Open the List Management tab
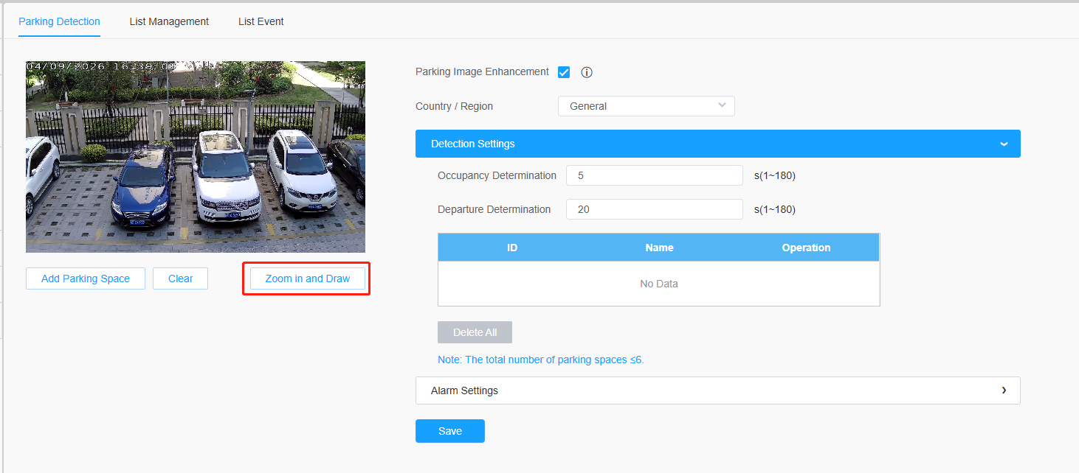Image resolution: width=1079 pixels, height=473 pixels. [169, 21]
